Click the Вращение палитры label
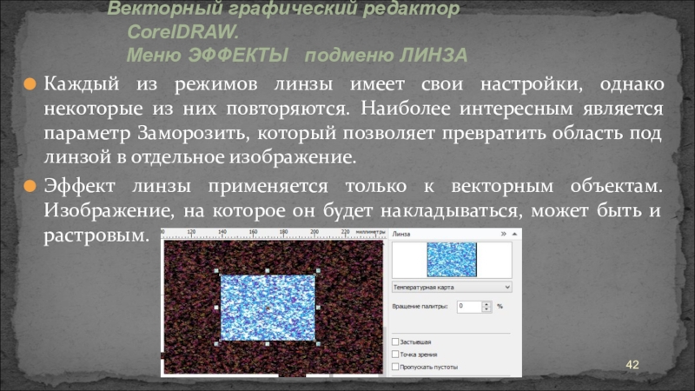Viewport: 695px width, 391px height. pyautogui.click(x=420, y=307)
